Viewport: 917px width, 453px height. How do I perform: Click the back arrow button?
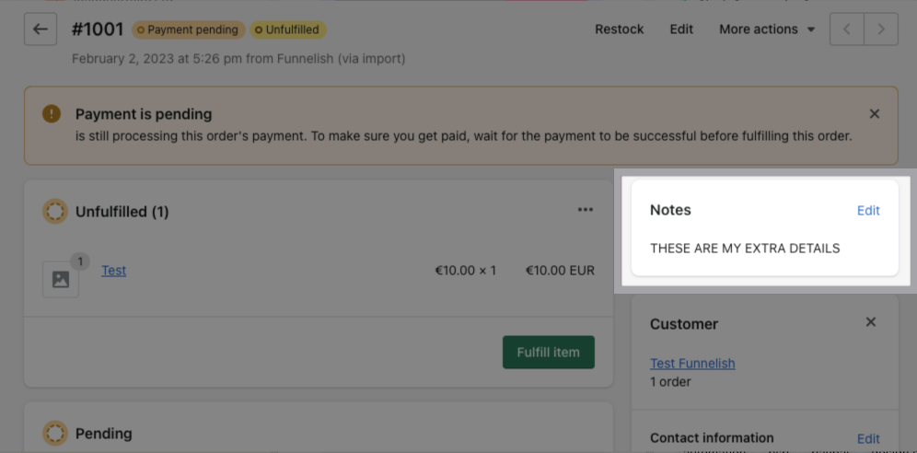click(x=40, y=29)
